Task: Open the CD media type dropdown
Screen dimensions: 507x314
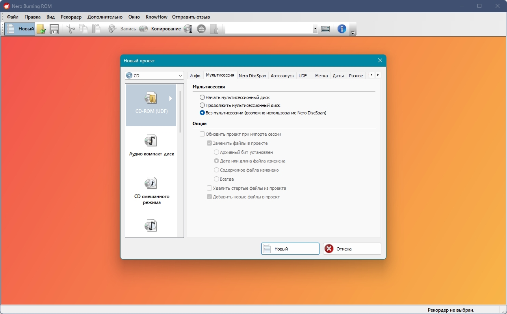Action: (x=180, y=75)
